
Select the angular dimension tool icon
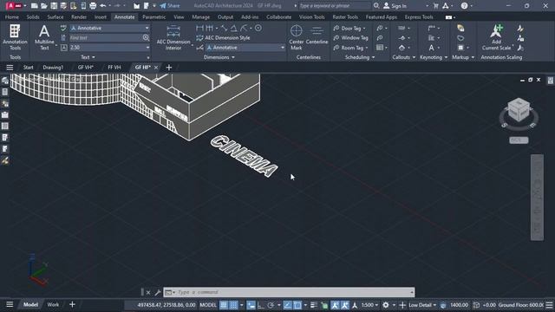234,28
